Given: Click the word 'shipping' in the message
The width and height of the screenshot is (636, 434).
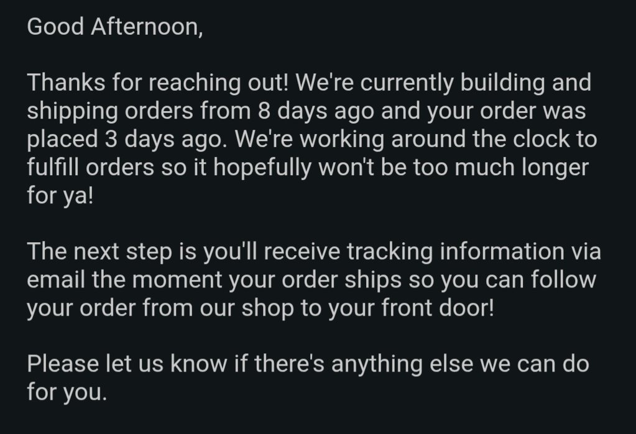Looking at the screenshot, I should click(x=72, y=112).
